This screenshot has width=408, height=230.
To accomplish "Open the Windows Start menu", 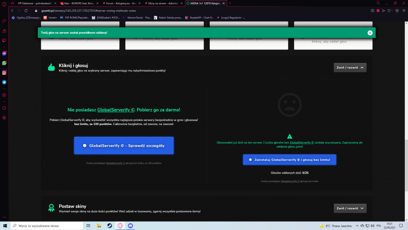I will [5, 226].
